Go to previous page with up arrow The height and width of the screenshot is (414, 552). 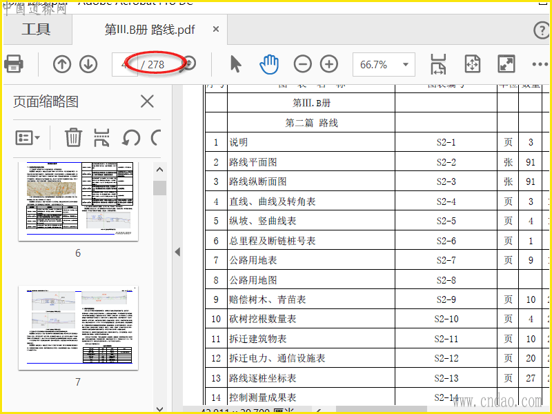click(62, 64)
